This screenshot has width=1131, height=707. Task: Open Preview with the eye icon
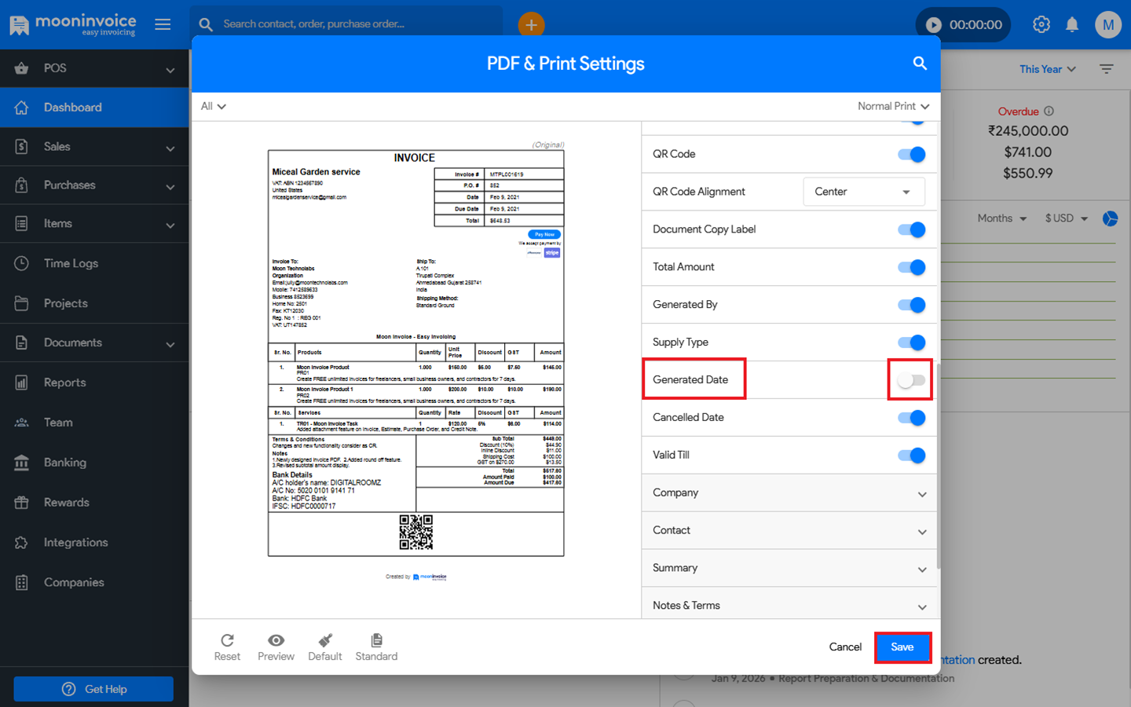point(276,647)
